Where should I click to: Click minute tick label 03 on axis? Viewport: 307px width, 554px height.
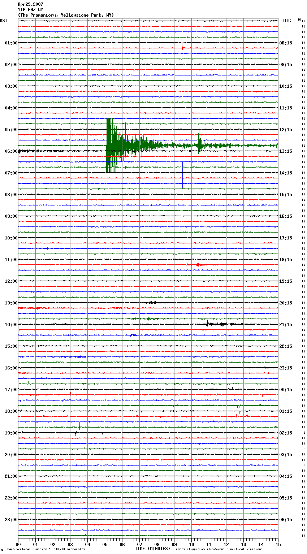click(70, 544)
